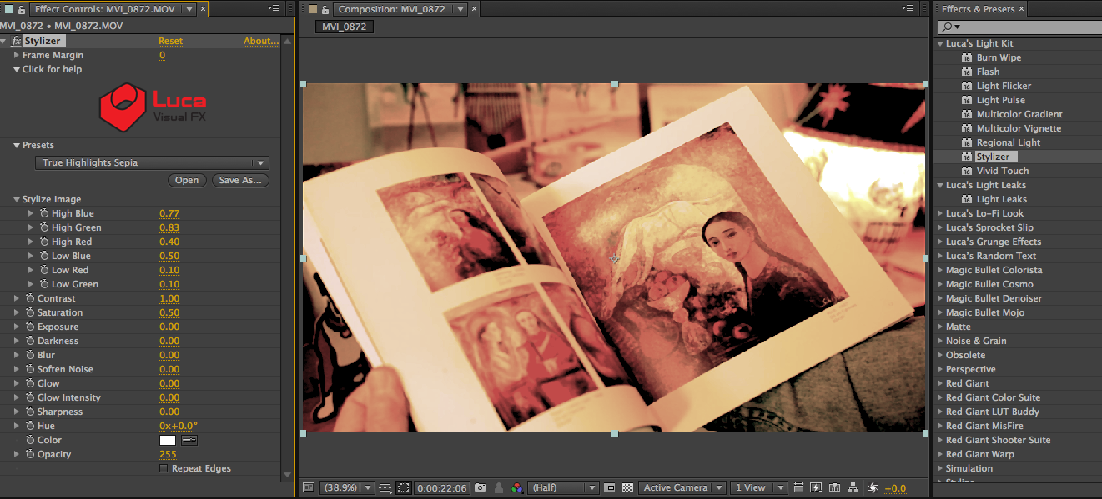Click the eyedropper beside the Color swatch
This screenshot has height=499, width=1102.
tap(189, 440)
